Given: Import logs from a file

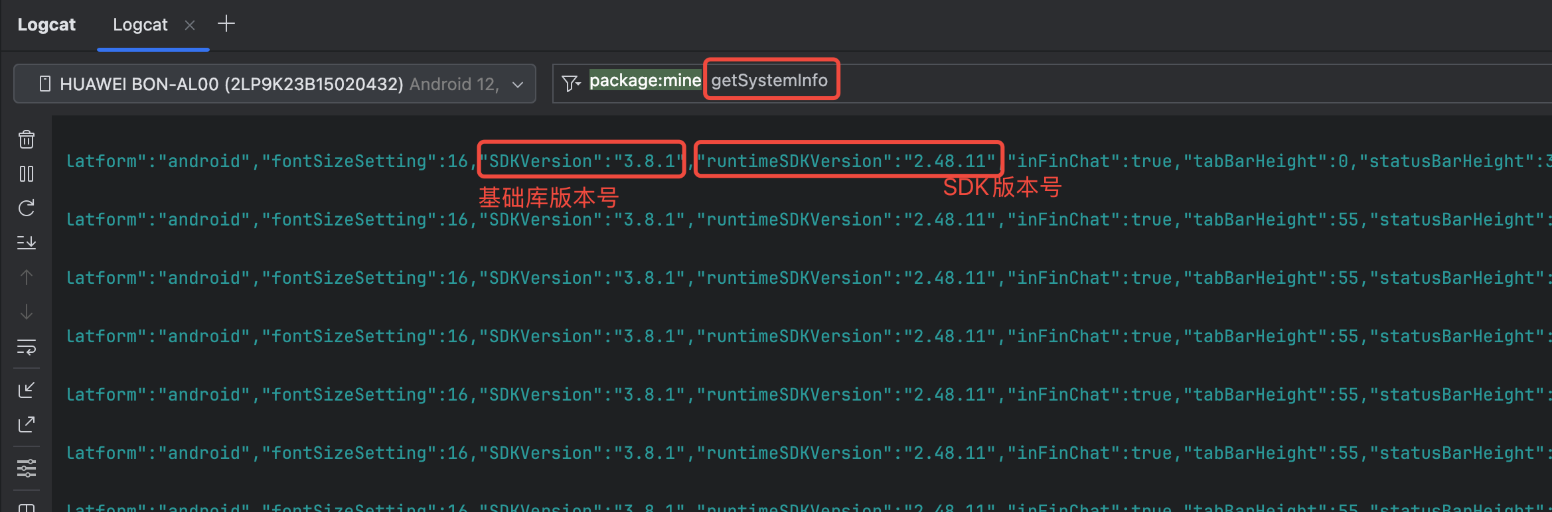Looking at the screenshot, I should (x=27, y=390).
